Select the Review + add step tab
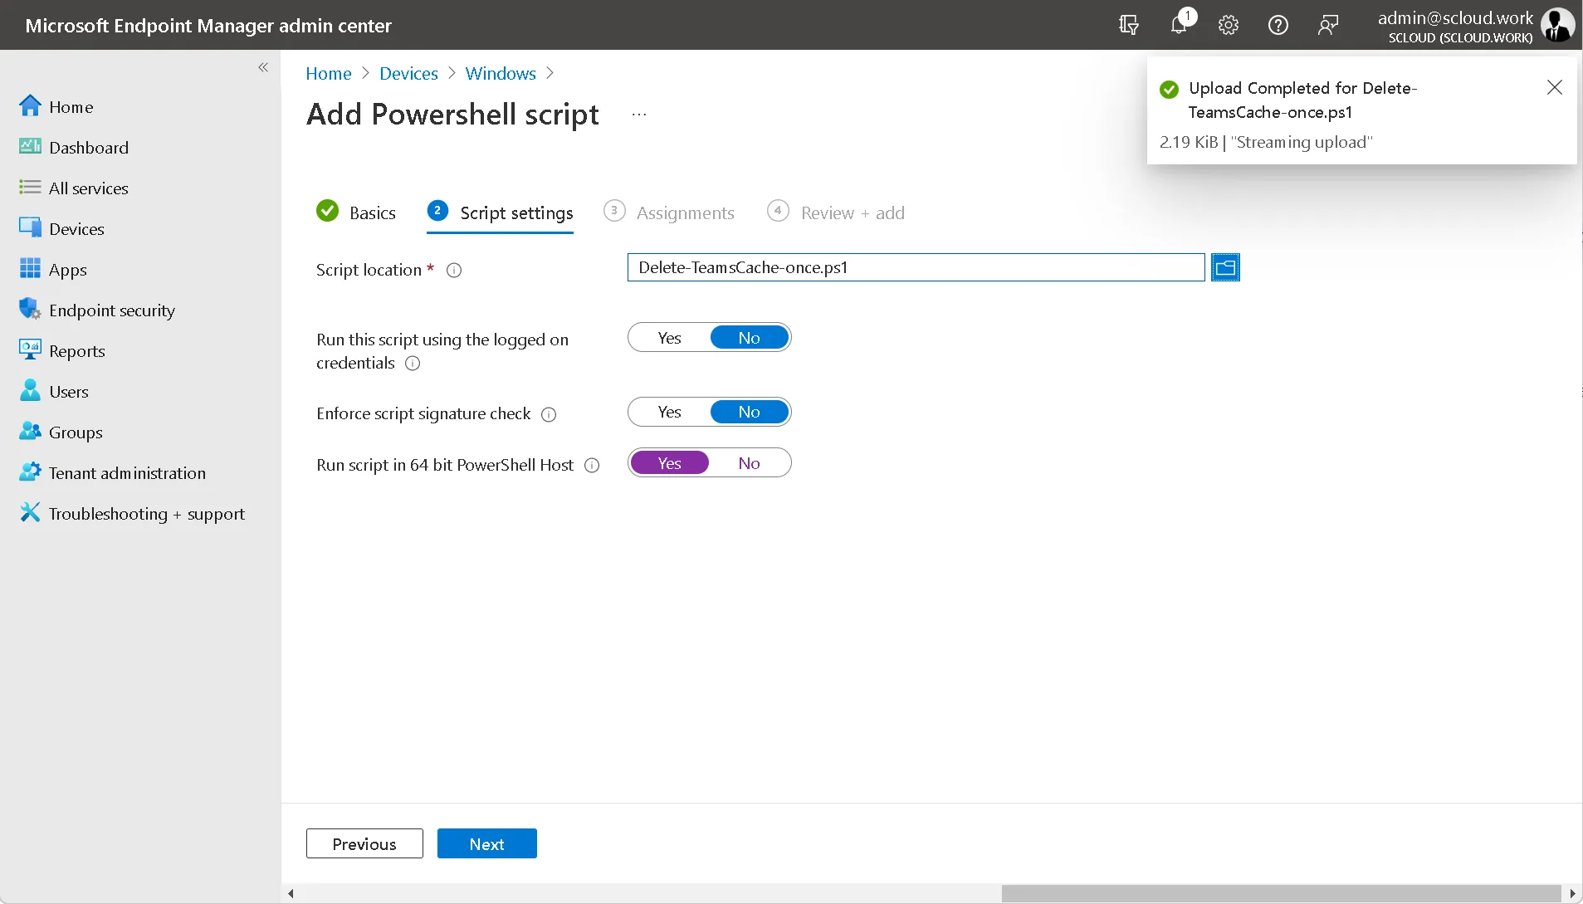1583x904 pixels. pos(836,213)
